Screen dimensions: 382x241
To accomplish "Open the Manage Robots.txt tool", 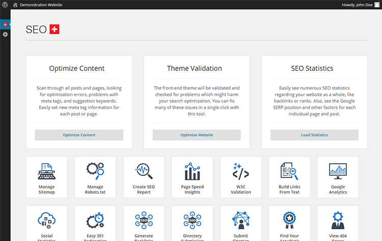I will (95, 177).
